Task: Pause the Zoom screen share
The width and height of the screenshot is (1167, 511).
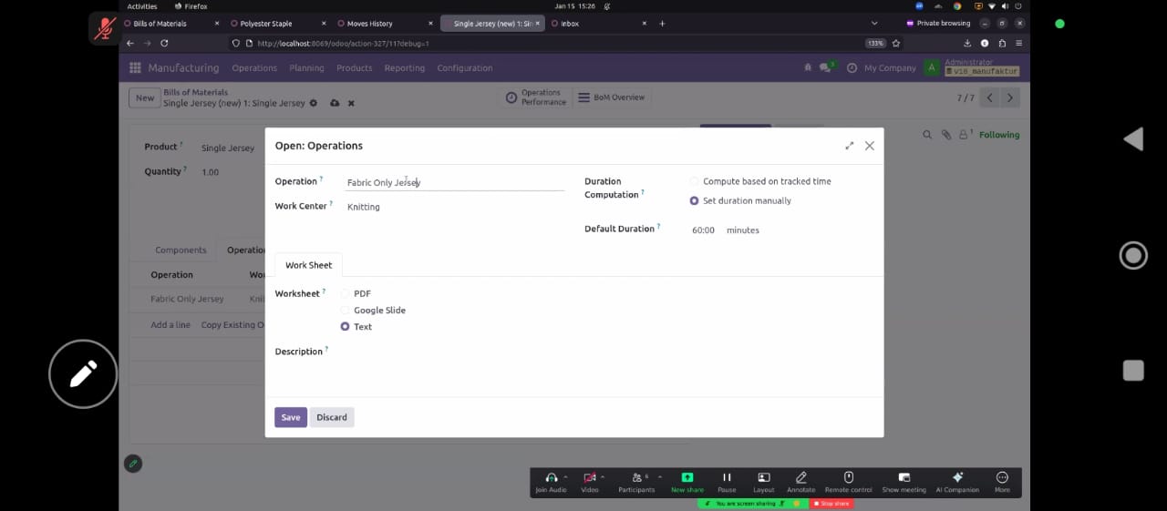Action: pos(727,478)
